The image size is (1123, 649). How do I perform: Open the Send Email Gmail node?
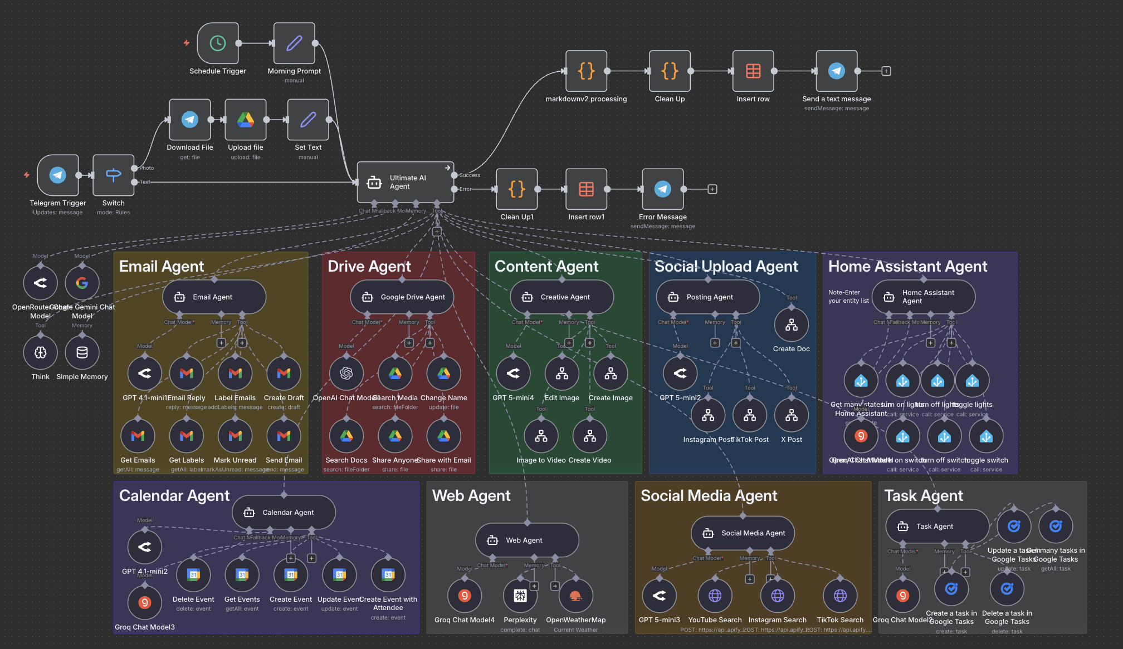(x=284, y=435)
